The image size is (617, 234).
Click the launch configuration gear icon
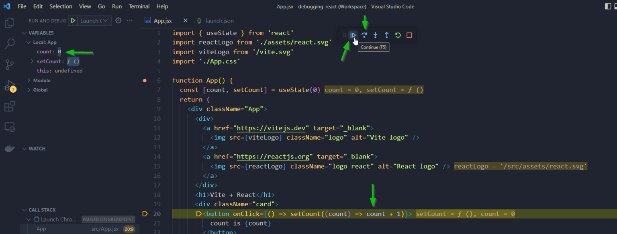click(118, 20)
